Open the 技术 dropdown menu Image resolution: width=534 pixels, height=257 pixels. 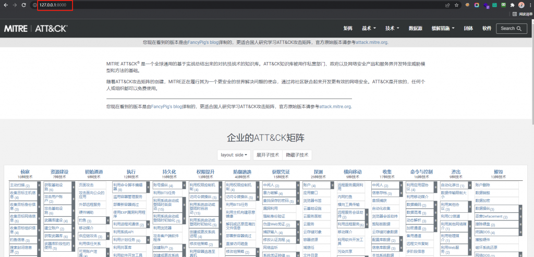[392, 28]
